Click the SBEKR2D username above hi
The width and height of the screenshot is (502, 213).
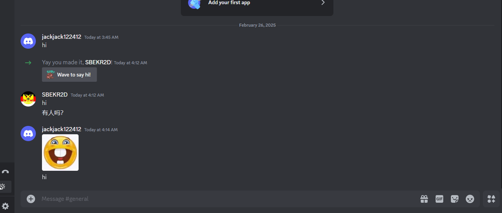coord(55,95)
